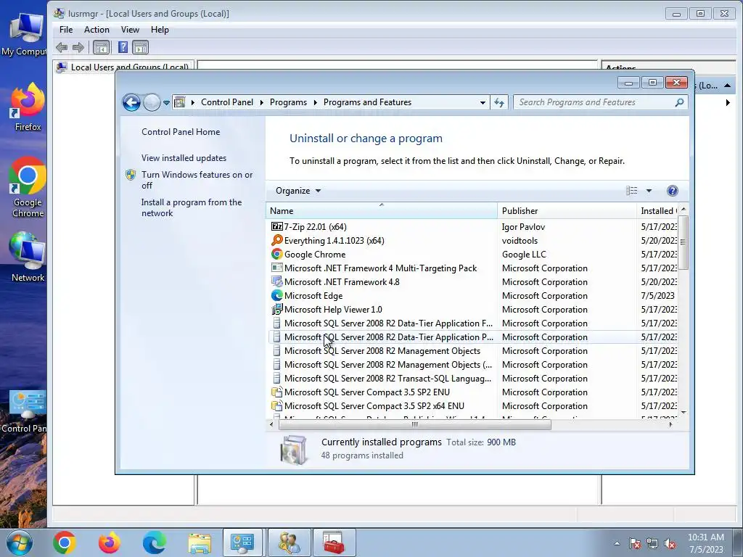
Task: Open Install a program from the network
Action: pyautogui.click(x=192, y=207)
